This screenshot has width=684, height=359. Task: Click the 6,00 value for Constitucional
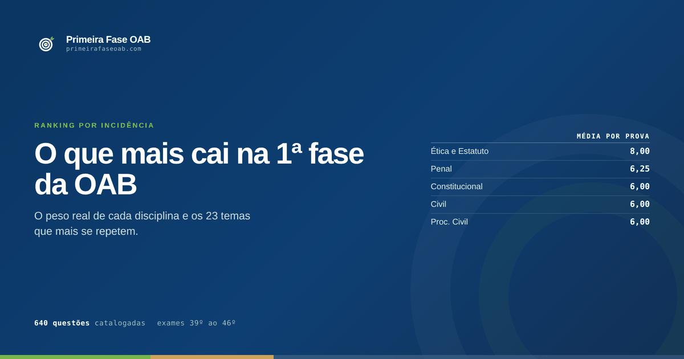[x=640, y=186]
